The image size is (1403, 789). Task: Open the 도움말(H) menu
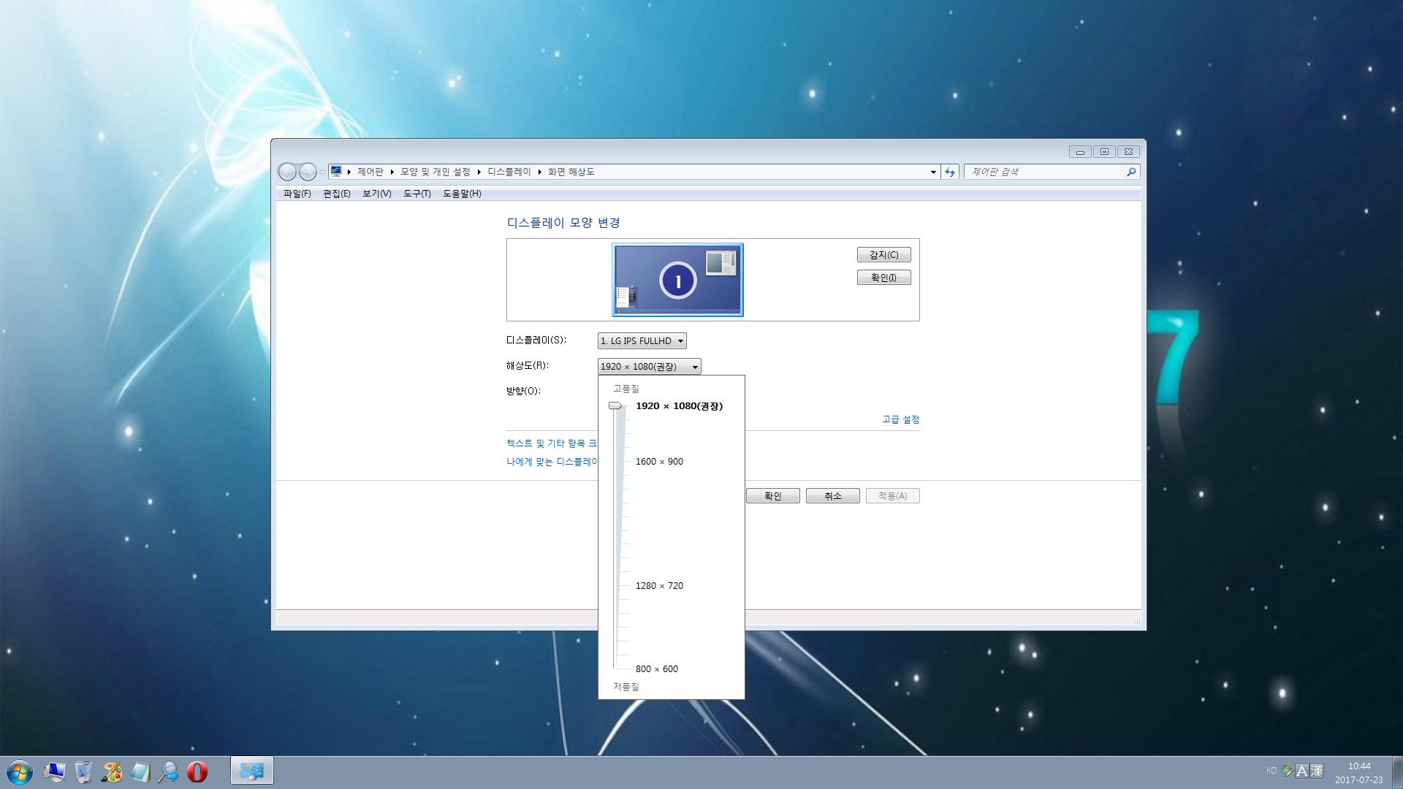click(x=462, y=194)
